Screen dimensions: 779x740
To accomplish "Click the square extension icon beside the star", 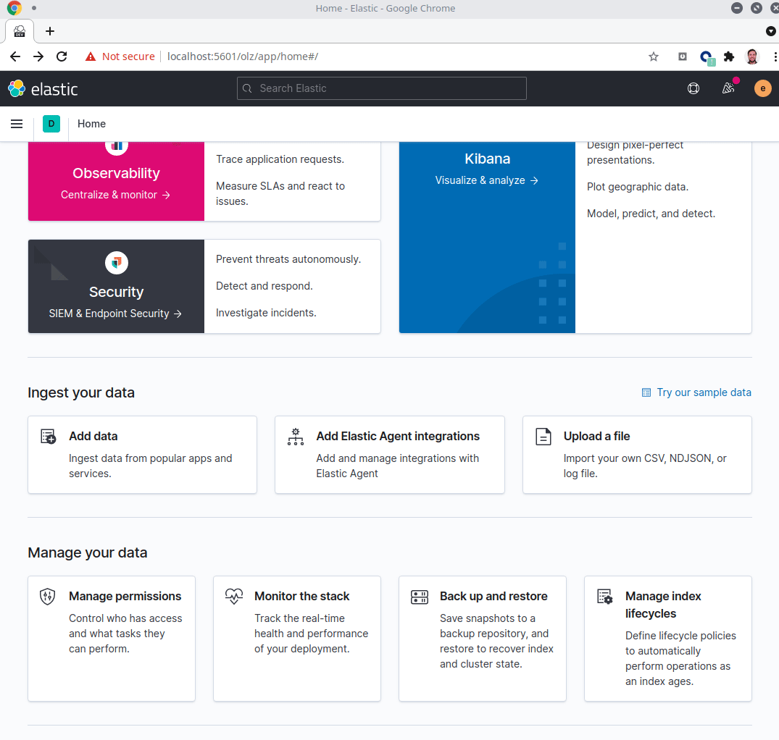I will click(x=683, y=56).
